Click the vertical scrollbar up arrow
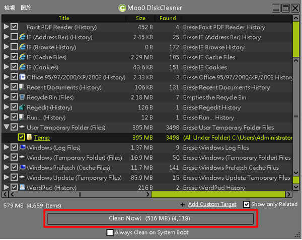This screenshot has height=240, width=302. (x=296, y=18)
